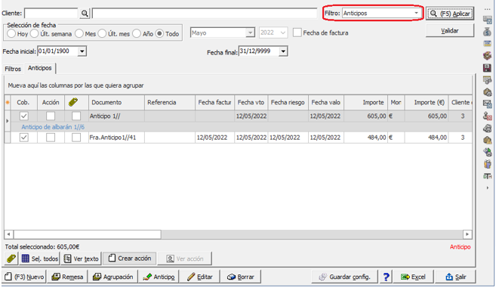Select the Todo radio button
The width and height of the screenshot is (496, 288).
click(x=159, y=33)
